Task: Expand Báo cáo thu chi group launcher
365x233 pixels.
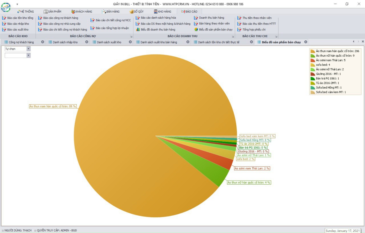Action: [x=276, y=37]
